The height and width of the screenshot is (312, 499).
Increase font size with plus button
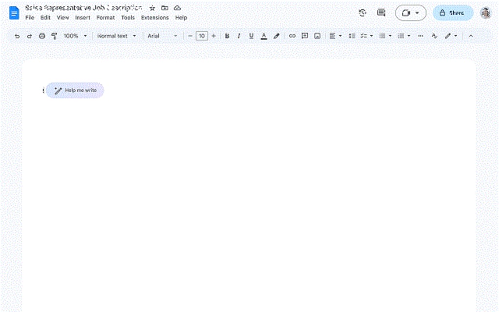click(x=213, y=36)
